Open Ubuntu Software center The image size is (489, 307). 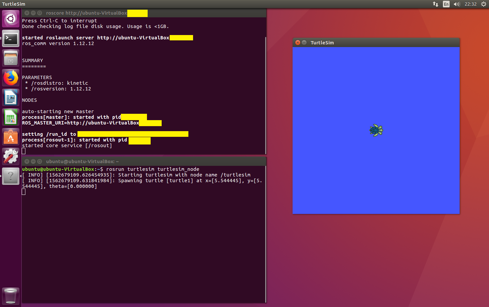(x=11, y=137)
